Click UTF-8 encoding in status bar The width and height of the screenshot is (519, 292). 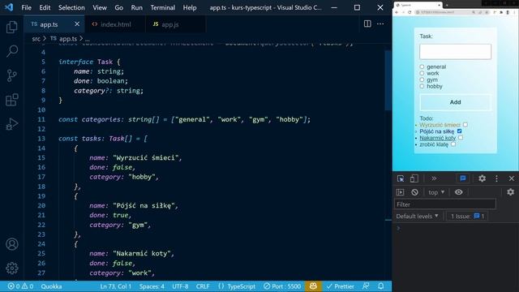coord(180,286)
